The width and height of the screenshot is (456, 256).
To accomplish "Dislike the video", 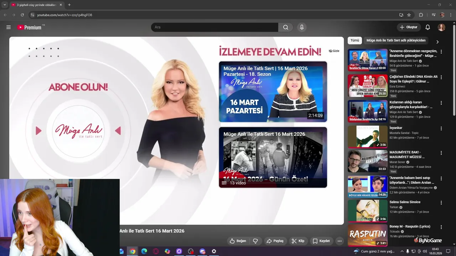I will 255,241.
